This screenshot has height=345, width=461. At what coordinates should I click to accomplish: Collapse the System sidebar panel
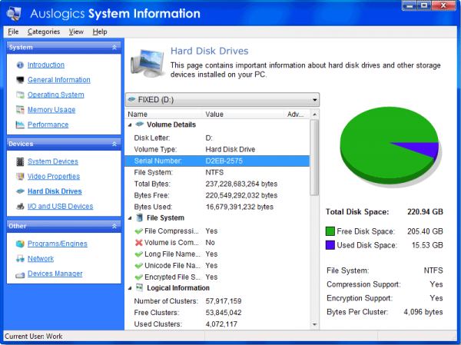(x=114, y=48)
